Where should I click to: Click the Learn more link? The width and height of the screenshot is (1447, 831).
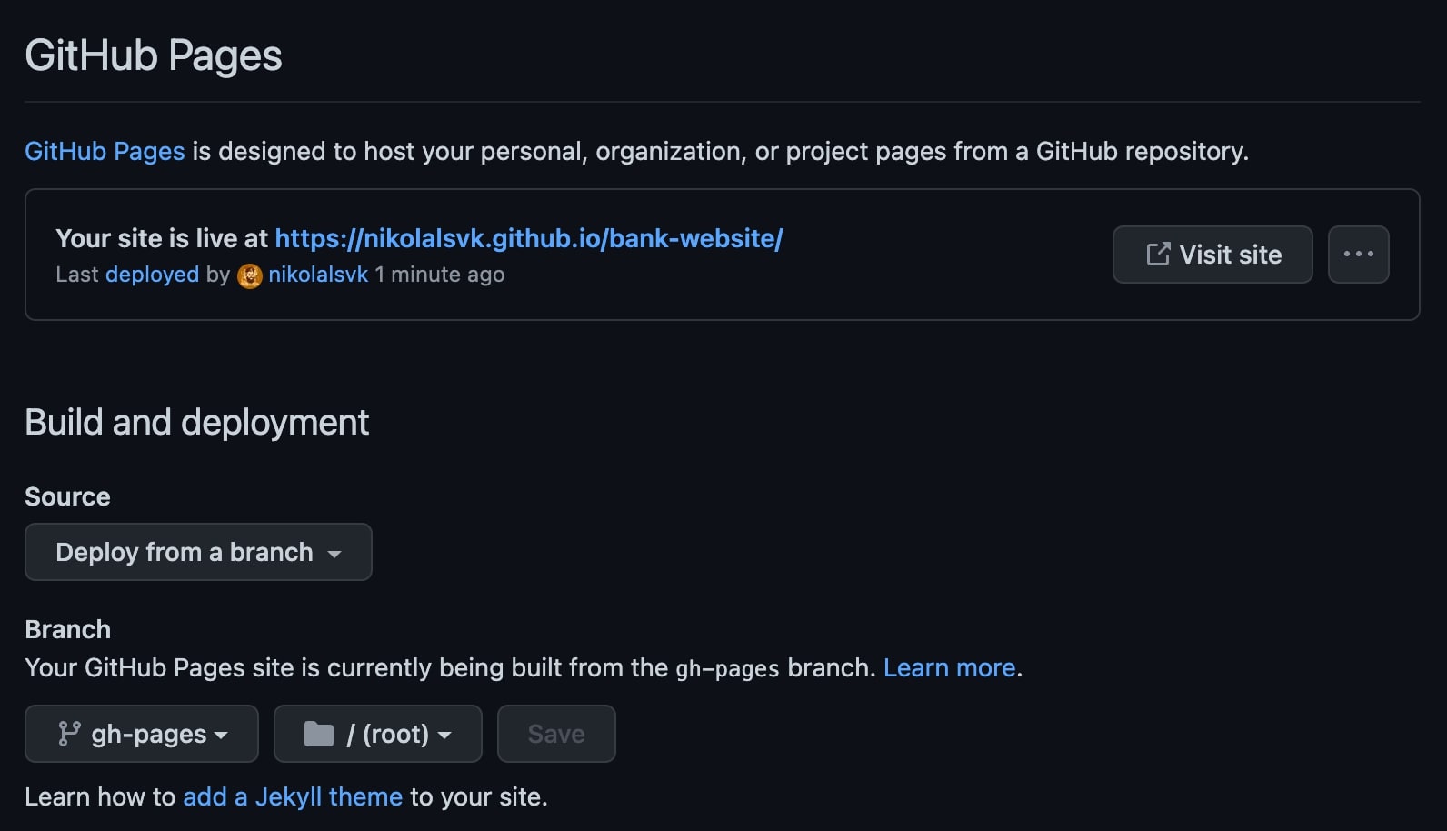(949, 667)
